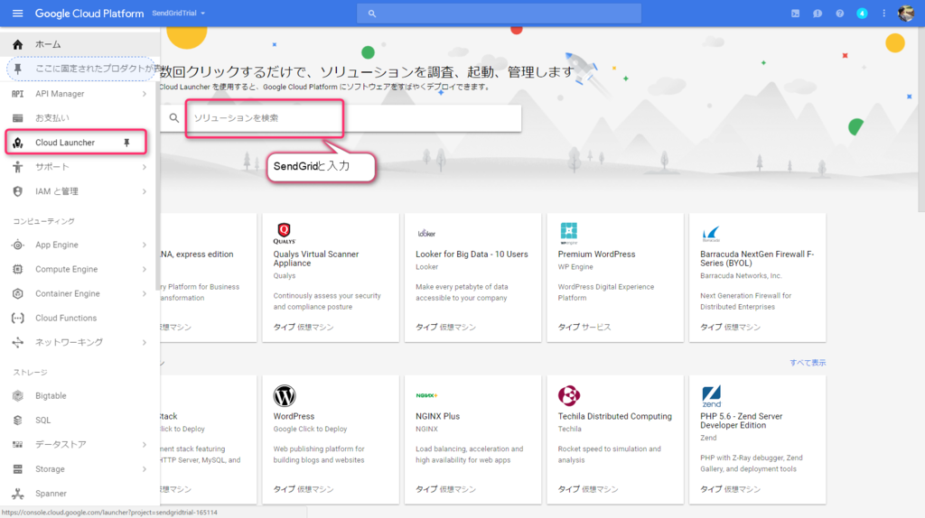This screenshot has height=518, width=925.
Task: Go to ホーム in sidebar
Action: click(x=79, y=44)
